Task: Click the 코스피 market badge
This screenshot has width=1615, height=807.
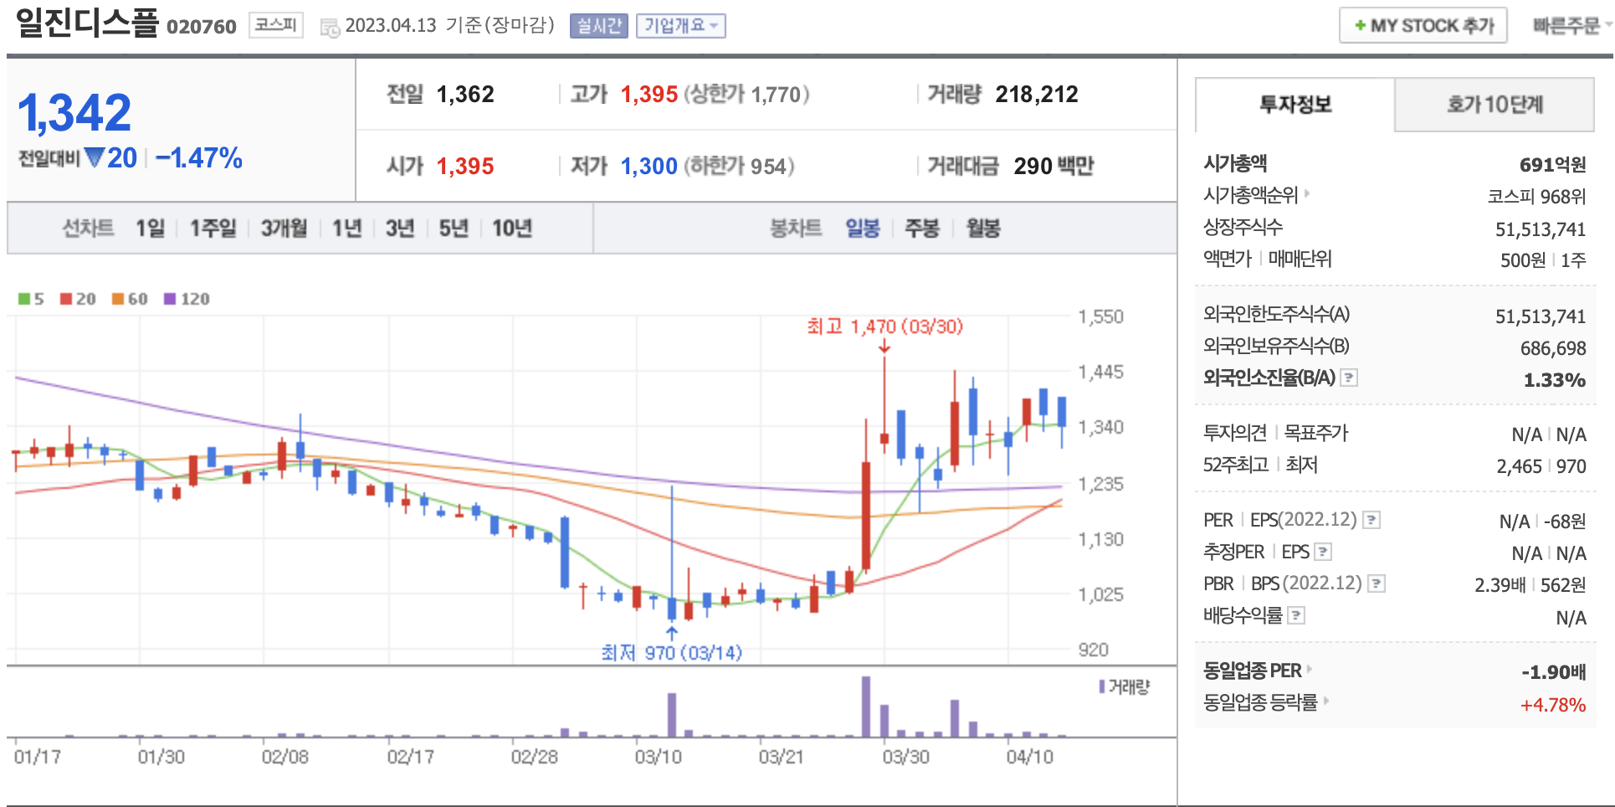Action: (275, 25)
